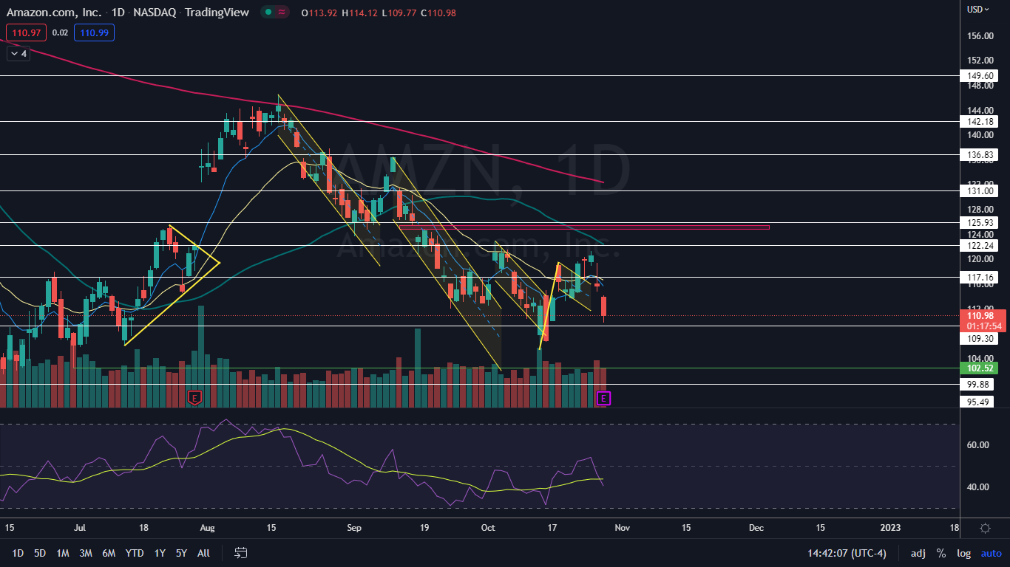Select the 1D time range
Image resolution: width=1010 pixels, height=567 pixels.
[x=18, y=553]
